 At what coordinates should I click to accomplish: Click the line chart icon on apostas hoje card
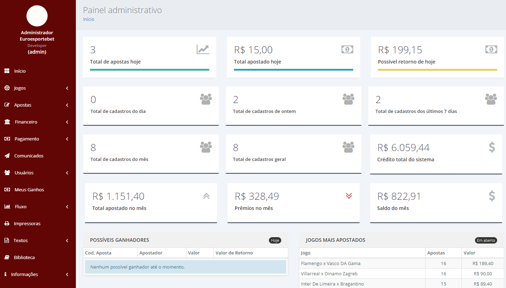point(203,49)
